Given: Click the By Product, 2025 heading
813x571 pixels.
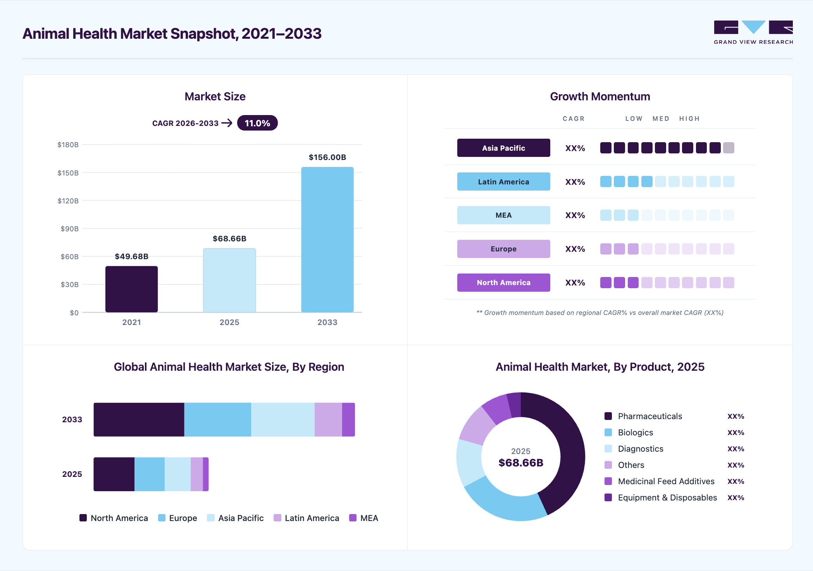Looking at the screenshot, I should point(600,367).
